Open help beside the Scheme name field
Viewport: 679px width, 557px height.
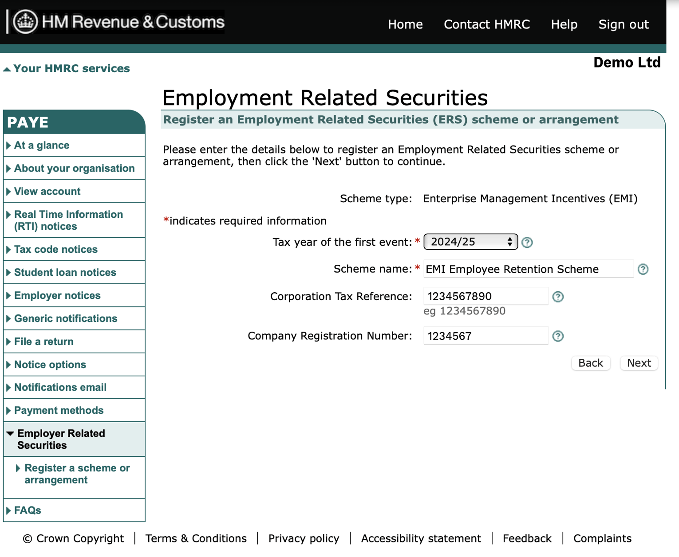click(643, 269)
